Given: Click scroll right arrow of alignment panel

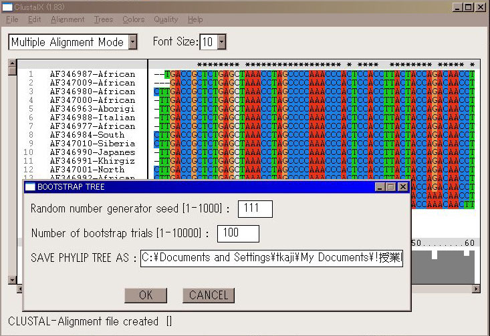Looking at the screenshot, I should coord(476,289).
